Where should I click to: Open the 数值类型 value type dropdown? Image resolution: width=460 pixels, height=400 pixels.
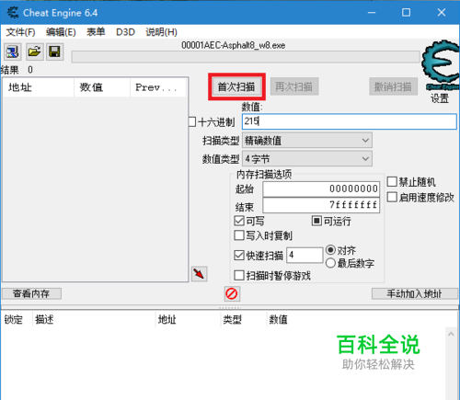307,159
